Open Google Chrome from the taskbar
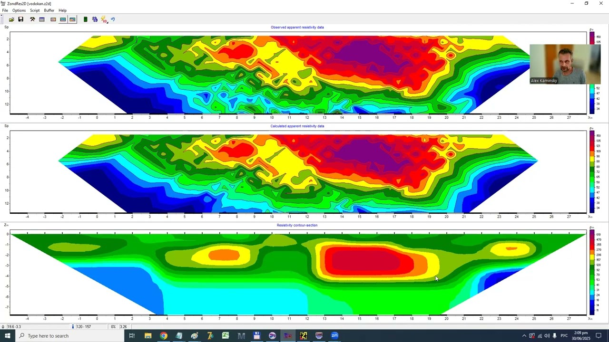The image size is (609, 342). (x=164, y=336)
